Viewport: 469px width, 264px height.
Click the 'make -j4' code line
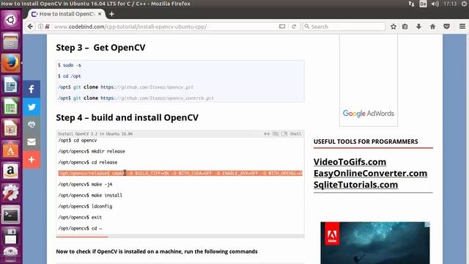pos(85,184)
